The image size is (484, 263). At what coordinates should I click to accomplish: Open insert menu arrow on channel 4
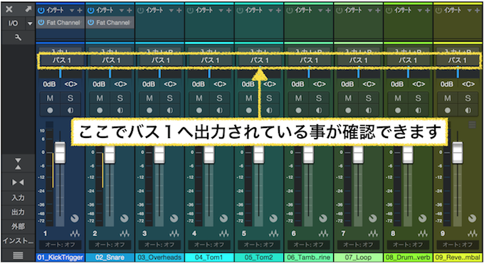click(x=221, y=11)
